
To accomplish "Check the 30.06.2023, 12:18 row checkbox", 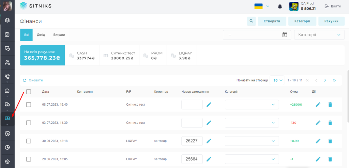I will tap(29, 141).
